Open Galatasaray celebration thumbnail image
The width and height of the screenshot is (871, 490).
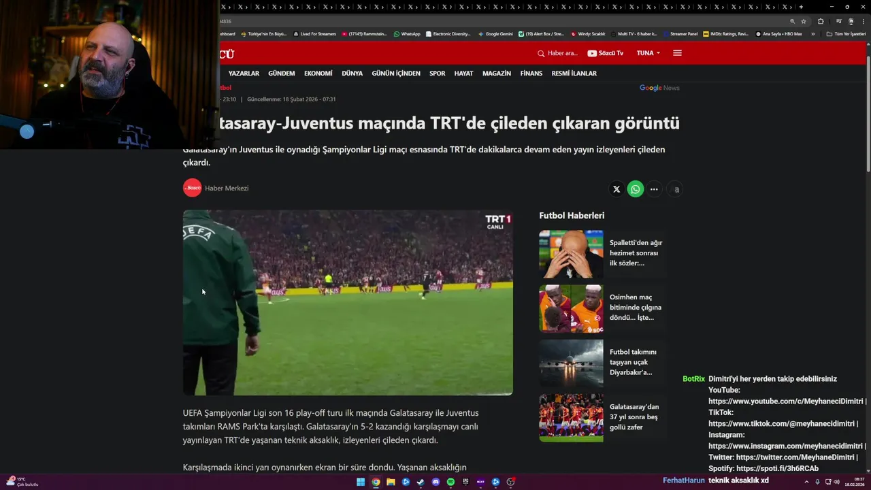(571, 418)
